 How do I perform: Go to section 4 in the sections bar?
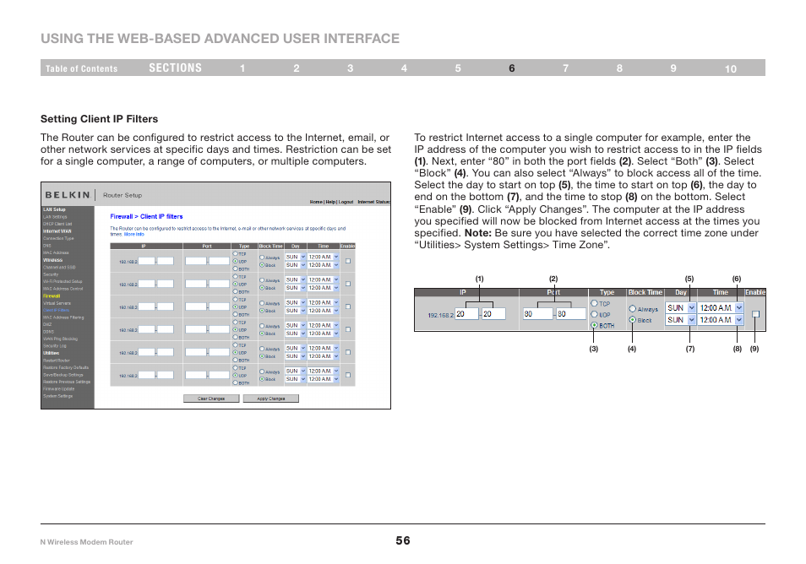404,68
